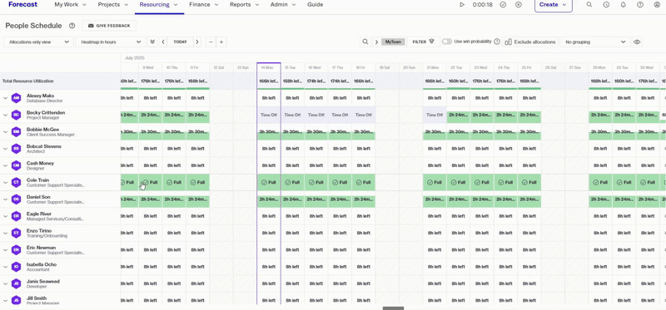Jump to Today button

pos(180,42)
